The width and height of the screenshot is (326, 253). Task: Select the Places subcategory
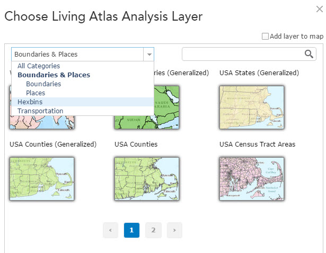pos(36,93)
